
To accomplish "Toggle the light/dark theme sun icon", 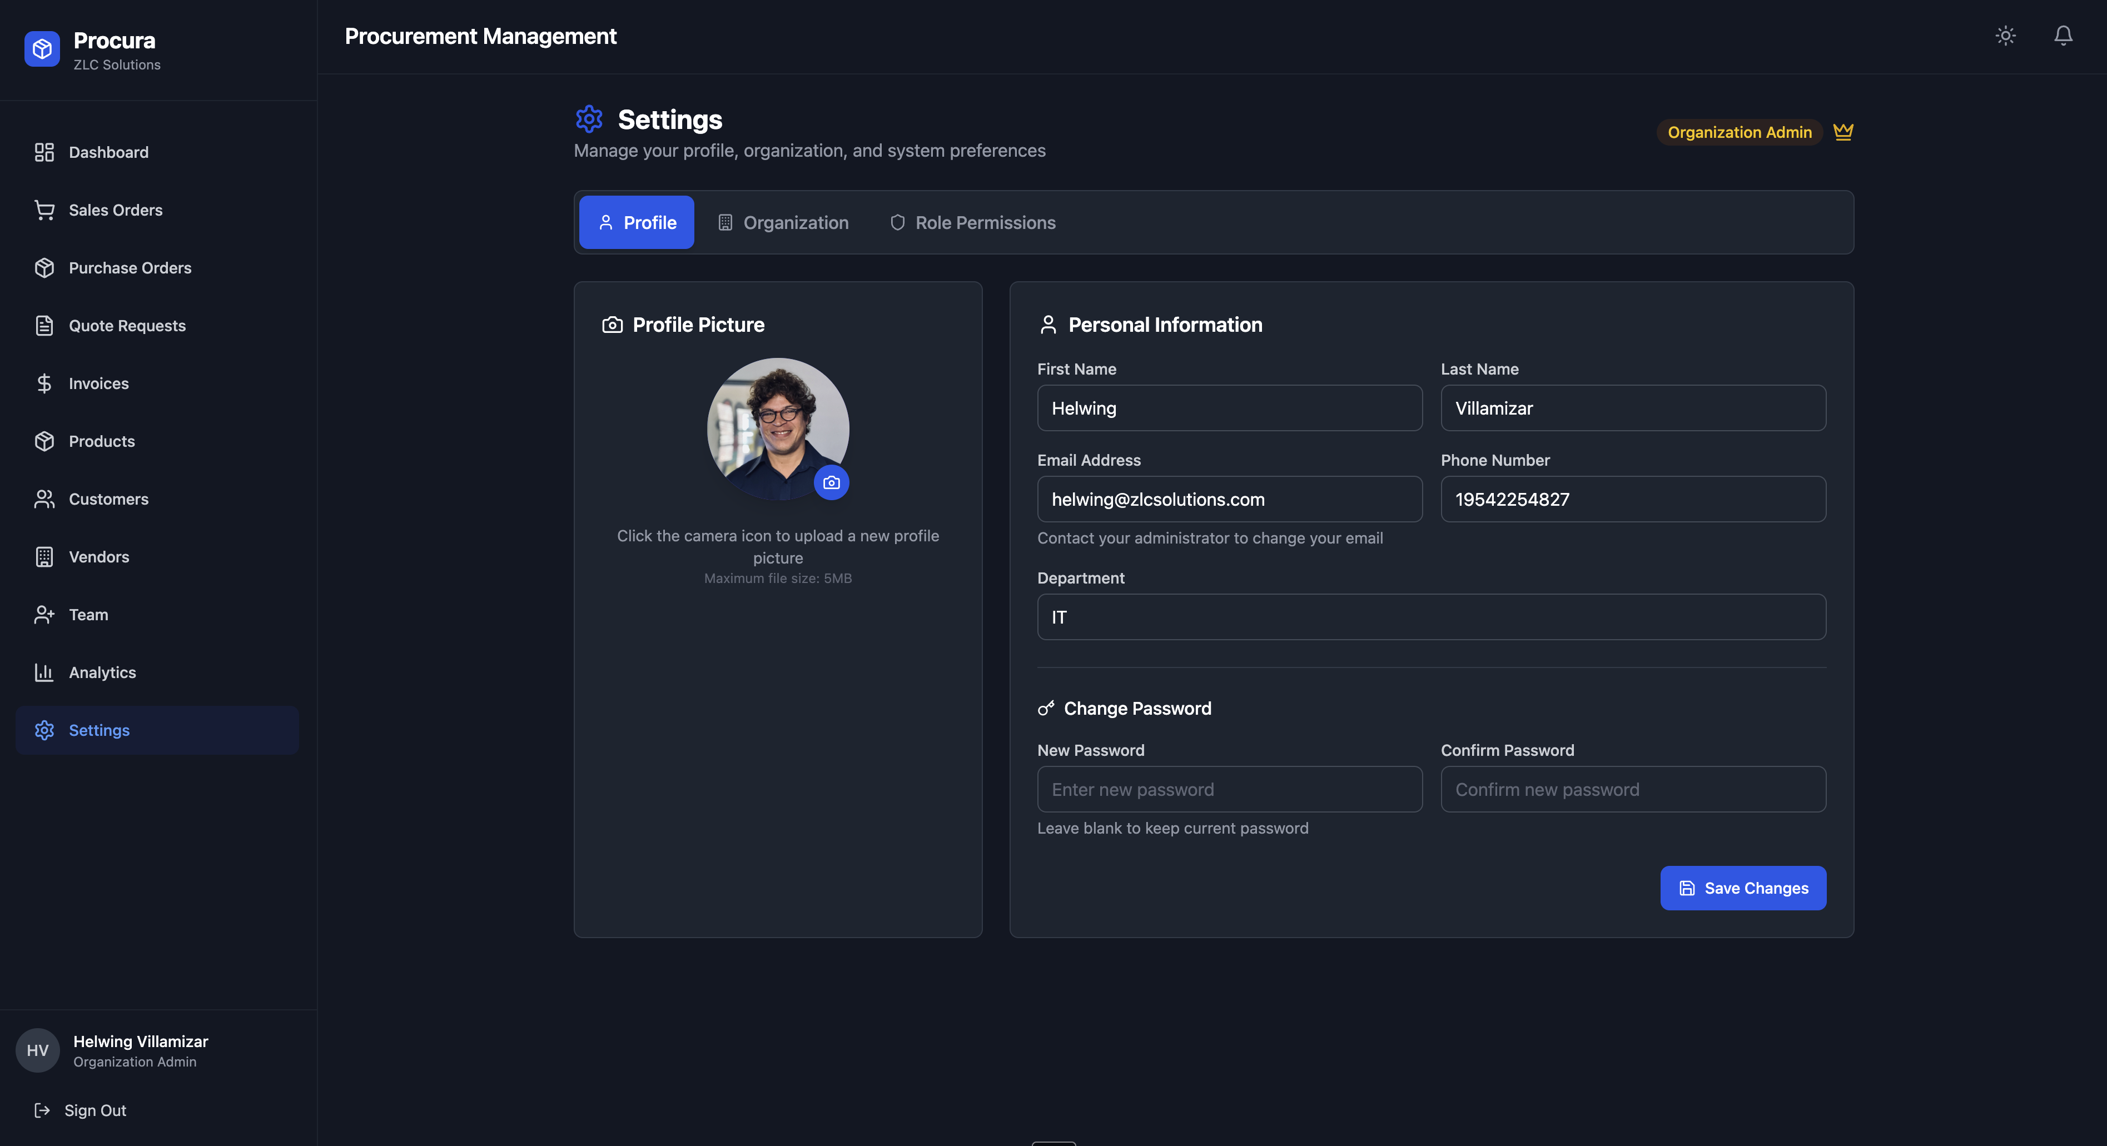I will [x=2005, y=36].
